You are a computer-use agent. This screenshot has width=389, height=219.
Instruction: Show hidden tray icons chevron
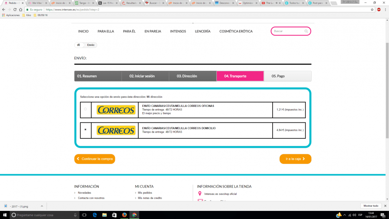coord(344,215)
